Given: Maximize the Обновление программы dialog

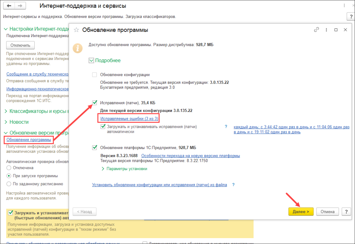Looking at the screenshot, I should (336, 30).
